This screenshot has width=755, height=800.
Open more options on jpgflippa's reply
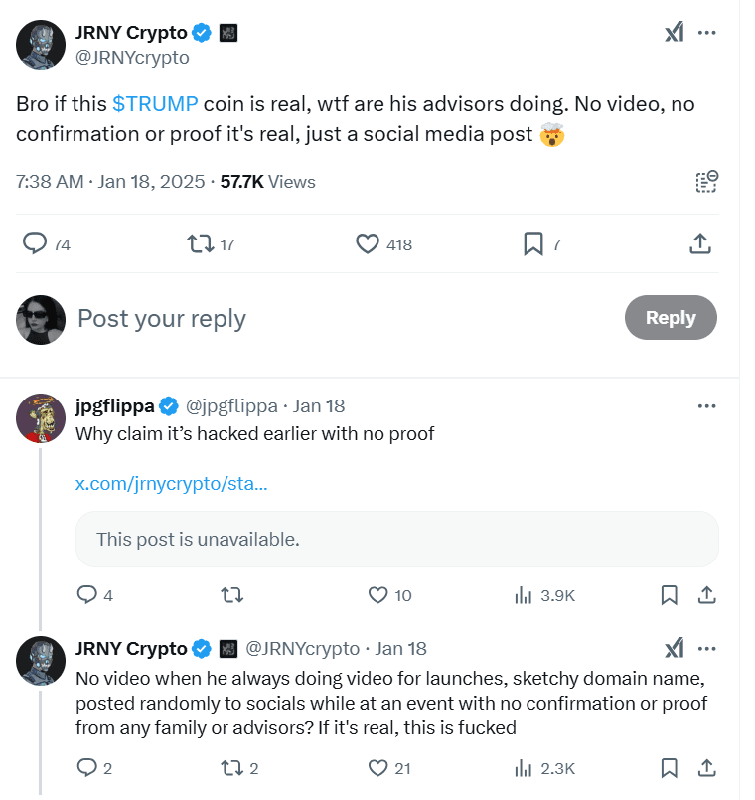point(707,405)
